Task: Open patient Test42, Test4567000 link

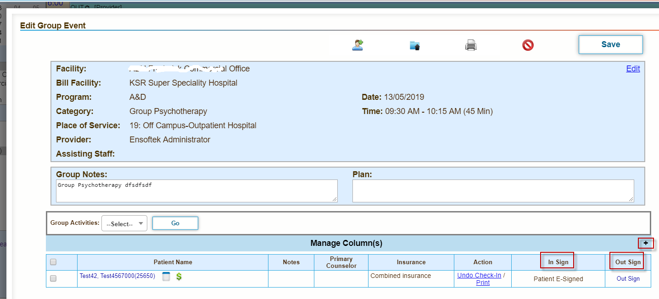Action: coord(117,276)
